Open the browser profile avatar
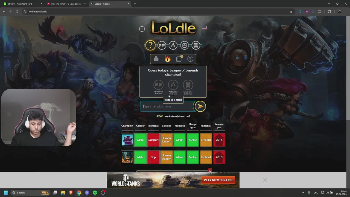The width and height of the screenshot is (350, 197). tap(339, 11)
